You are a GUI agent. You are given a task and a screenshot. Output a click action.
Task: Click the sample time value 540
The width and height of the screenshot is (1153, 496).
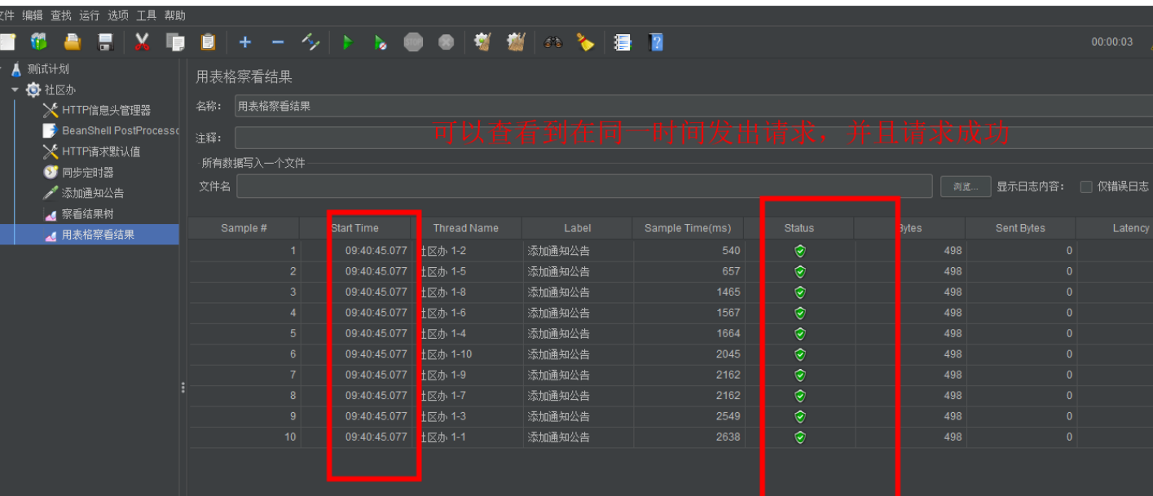click(x=731, y=251)
